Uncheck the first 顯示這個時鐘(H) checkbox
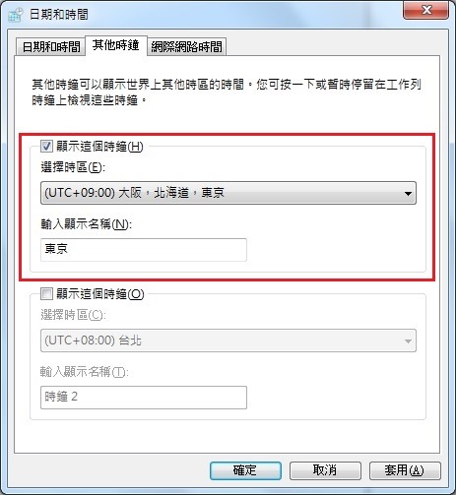 coord(46,147)
